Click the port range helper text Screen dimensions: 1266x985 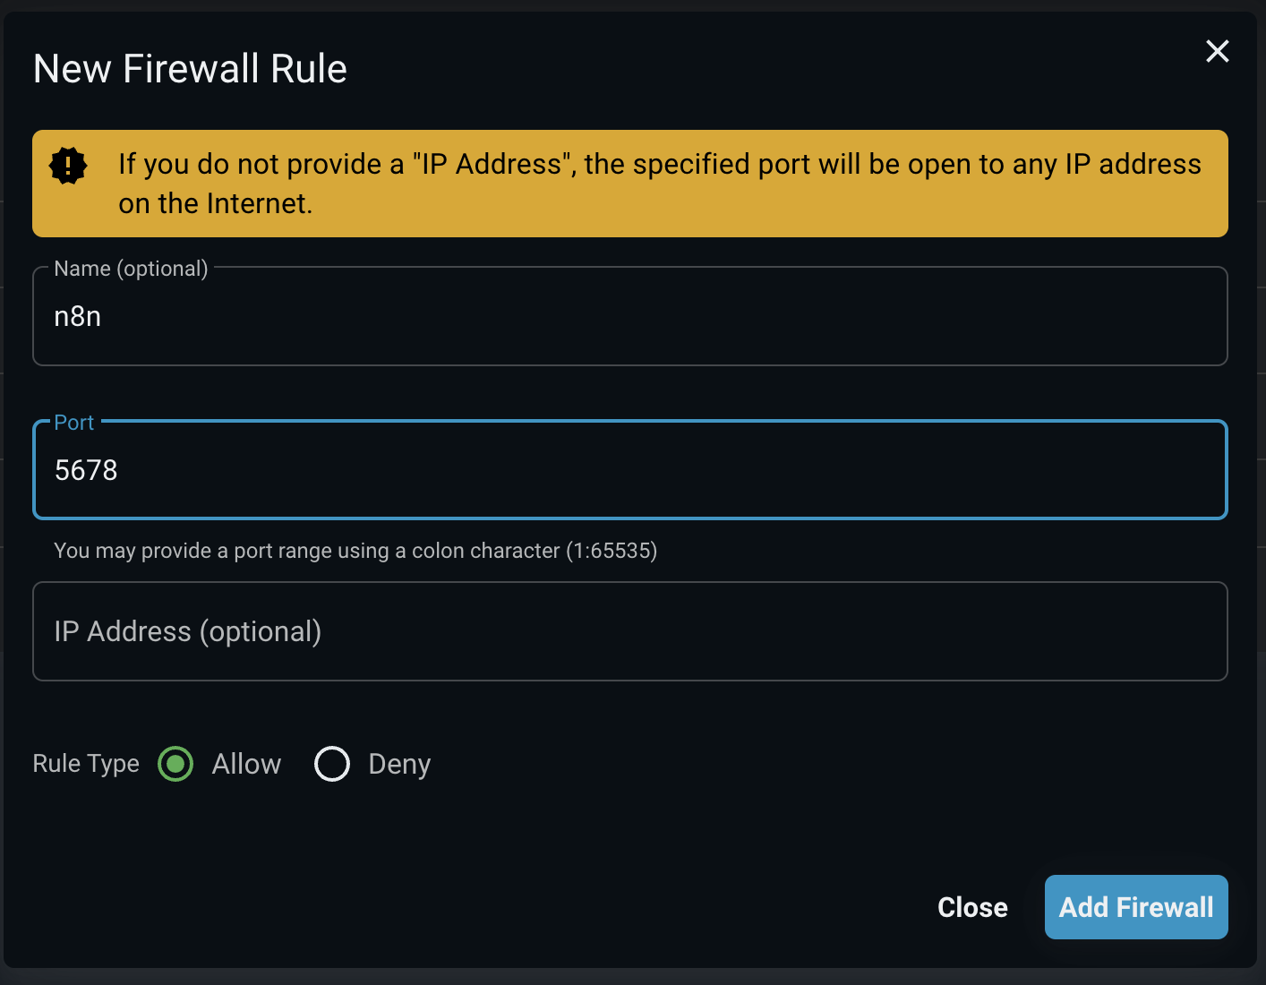(x=355, y=551)
